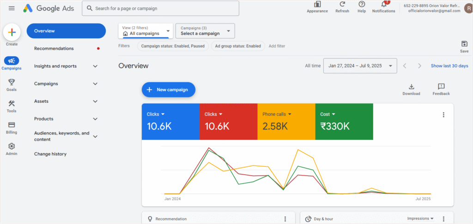Open Change history page

[50, 154]
